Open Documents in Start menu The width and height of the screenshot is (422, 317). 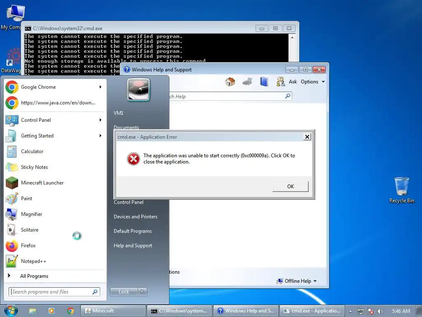tap(126, 127)
